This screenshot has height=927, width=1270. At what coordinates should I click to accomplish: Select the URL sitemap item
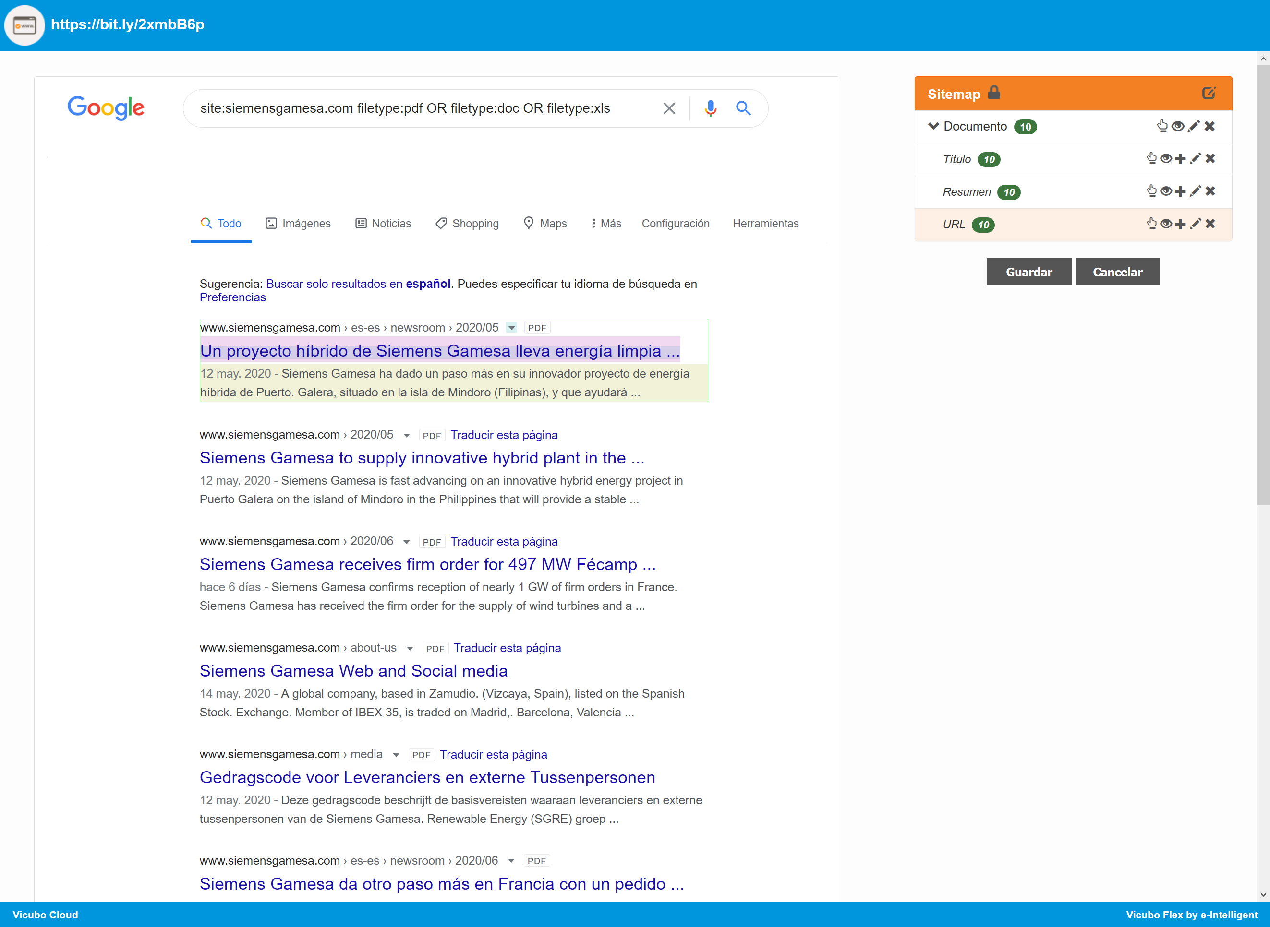(x=954, y=225)
